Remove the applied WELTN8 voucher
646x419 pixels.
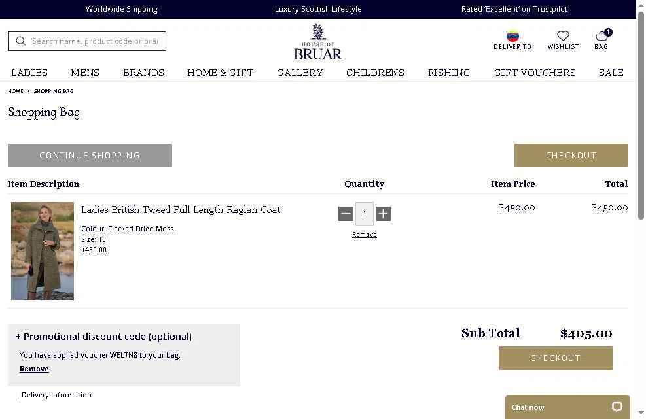pos(34,369)
